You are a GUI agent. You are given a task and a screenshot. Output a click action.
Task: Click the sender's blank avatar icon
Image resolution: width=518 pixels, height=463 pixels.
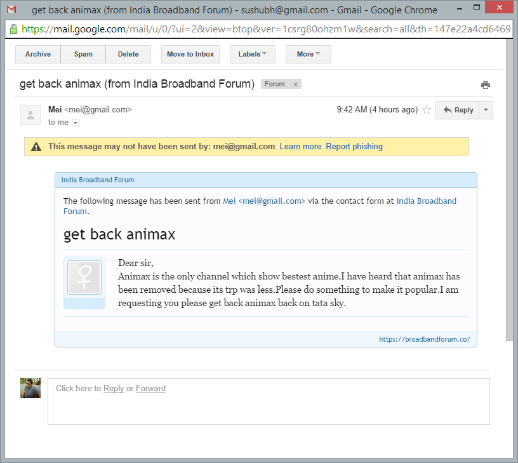coord(30,115)
